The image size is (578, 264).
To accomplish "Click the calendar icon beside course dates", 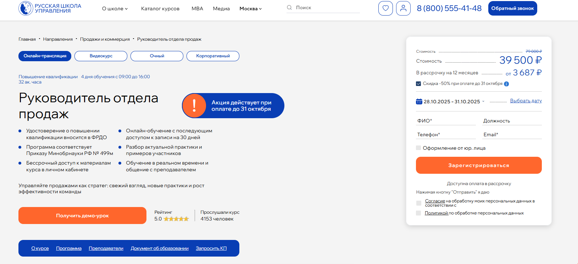I will pyautogui.click(x=419, y=102).
